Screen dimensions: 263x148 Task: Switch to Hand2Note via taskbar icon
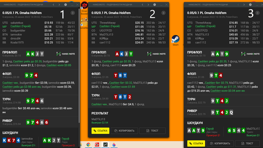coord(105,145)
